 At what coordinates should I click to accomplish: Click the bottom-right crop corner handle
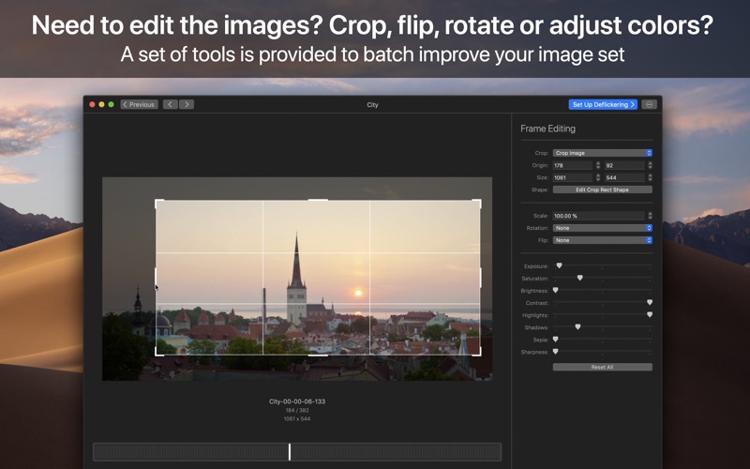tap(479, 354)
